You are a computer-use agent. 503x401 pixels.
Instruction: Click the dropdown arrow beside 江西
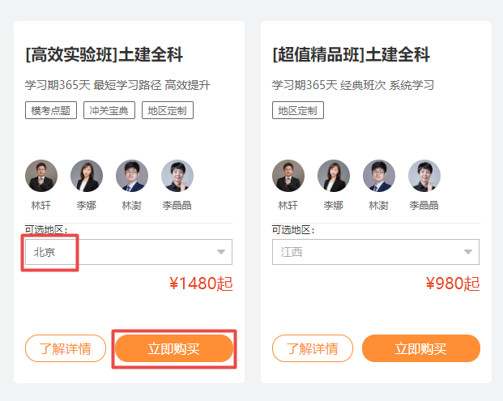468,252
